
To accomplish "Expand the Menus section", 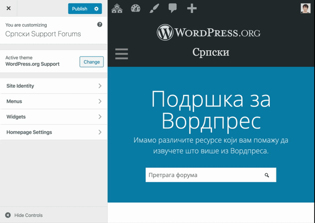I will click(x=53, y=101).
